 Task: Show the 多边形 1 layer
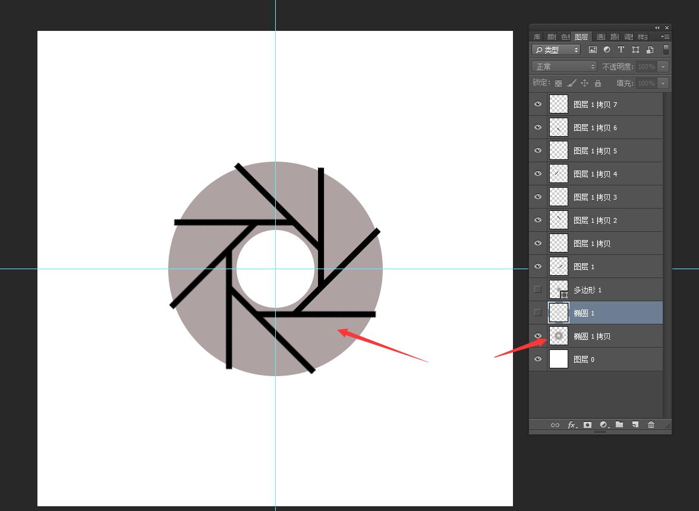pos(538,289)
